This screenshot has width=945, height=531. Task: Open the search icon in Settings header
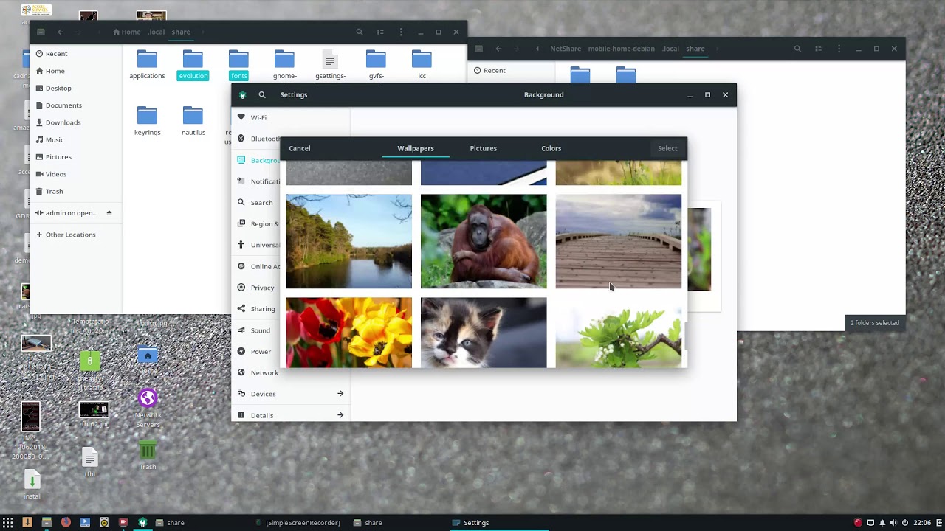(x=262, y=94)
